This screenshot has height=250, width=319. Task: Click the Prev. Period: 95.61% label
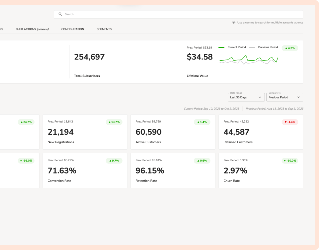(149, 160)
